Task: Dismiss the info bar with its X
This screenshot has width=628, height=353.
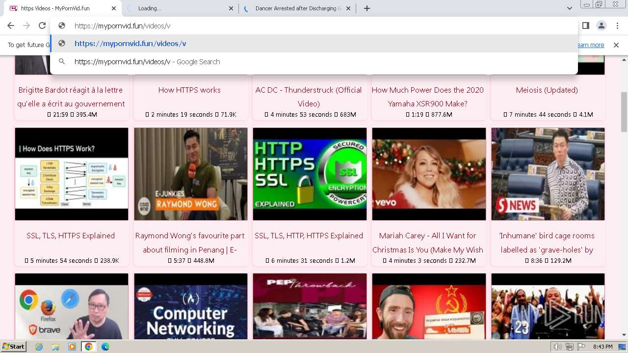Action: [616, 45]
